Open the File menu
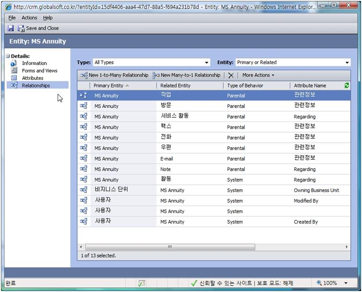 [12, 18]
